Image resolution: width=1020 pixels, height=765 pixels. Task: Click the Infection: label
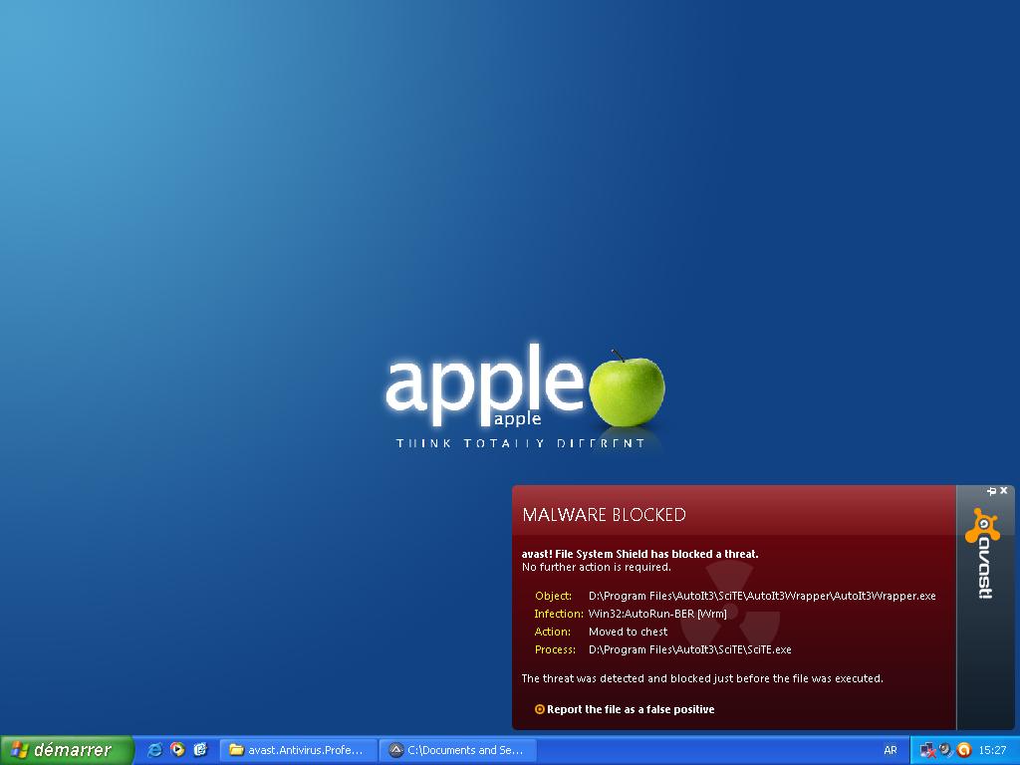tap(559, 614)
